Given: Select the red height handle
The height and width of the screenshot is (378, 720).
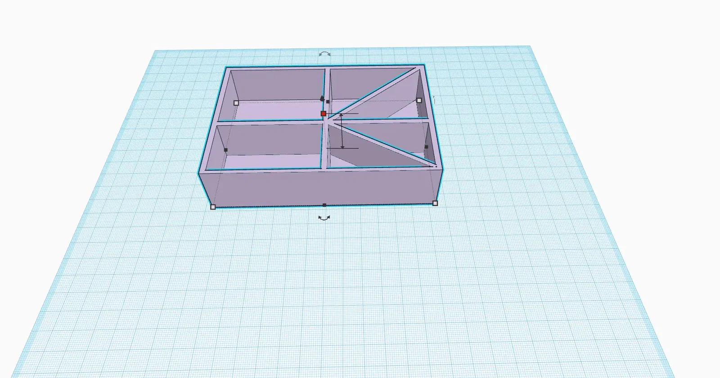Looking at the screenshot, I should coord(324,114).
